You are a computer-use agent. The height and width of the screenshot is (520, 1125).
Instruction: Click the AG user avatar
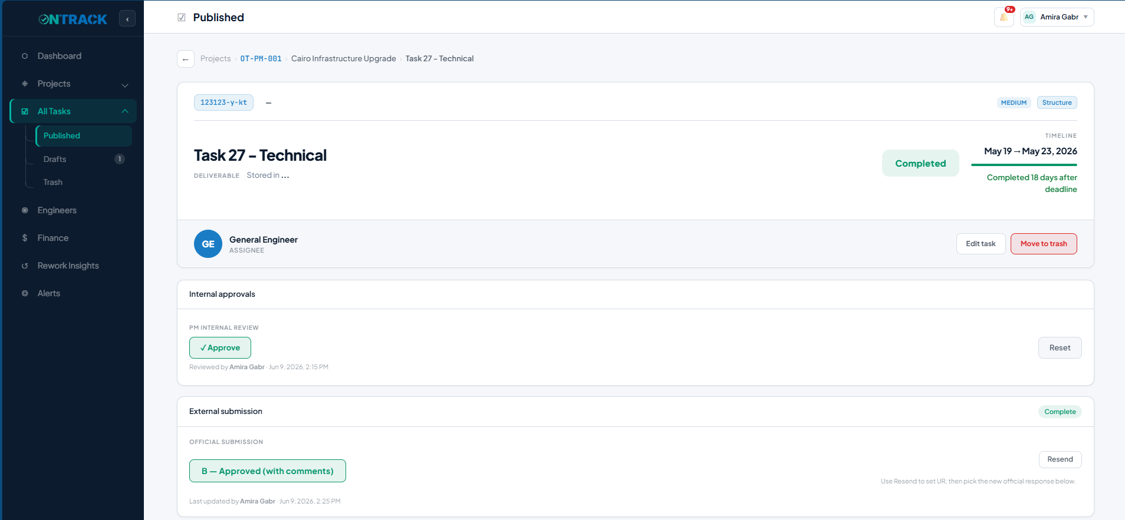(x=1029, y=17)
